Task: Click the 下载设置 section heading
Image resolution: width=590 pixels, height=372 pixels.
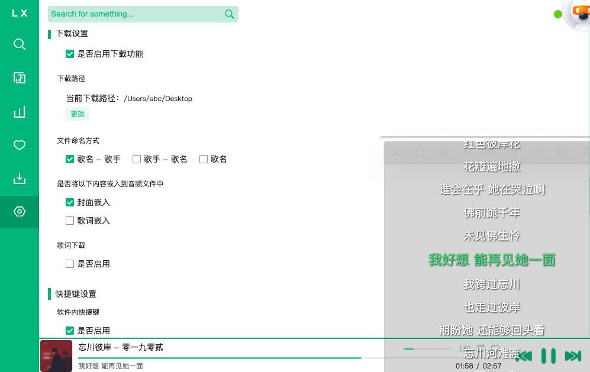Action: (72, 34)
